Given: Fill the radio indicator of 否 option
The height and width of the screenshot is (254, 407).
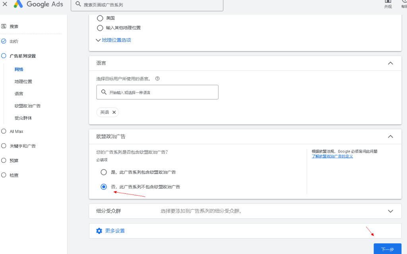Looking at the screenshot, I should coord(103,186).
